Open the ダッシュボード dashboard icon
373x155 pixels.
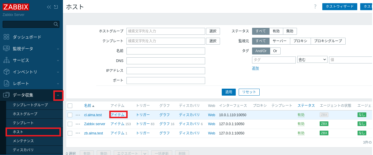click(6, 37)
